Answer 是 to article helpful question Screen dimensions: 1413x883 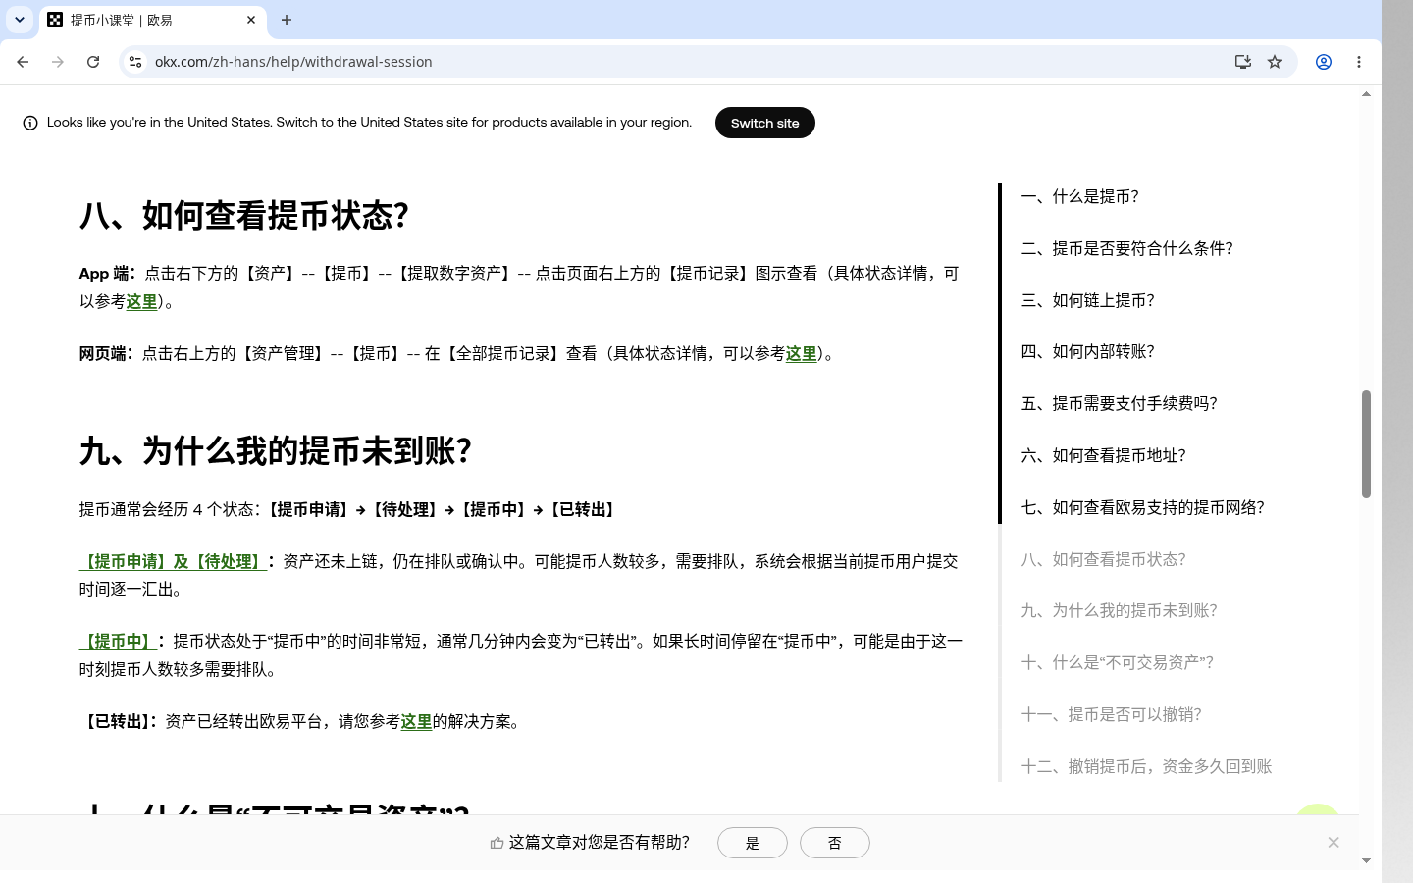tap(753, 843)
